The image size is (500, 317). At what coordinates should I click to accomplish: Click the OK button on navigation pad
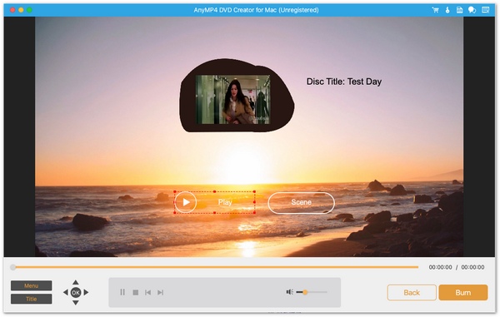(76, 292)
